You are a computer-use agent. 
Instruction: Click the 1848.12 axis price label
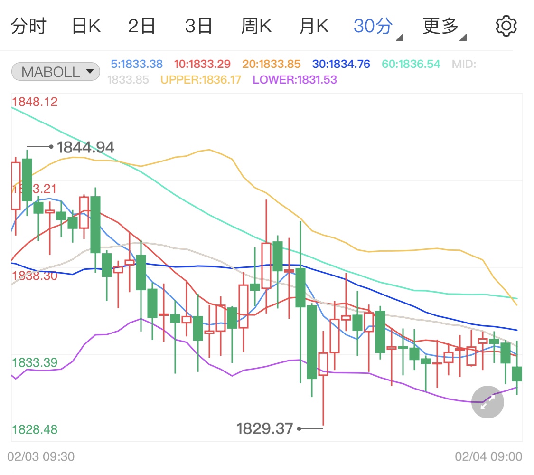35,102
